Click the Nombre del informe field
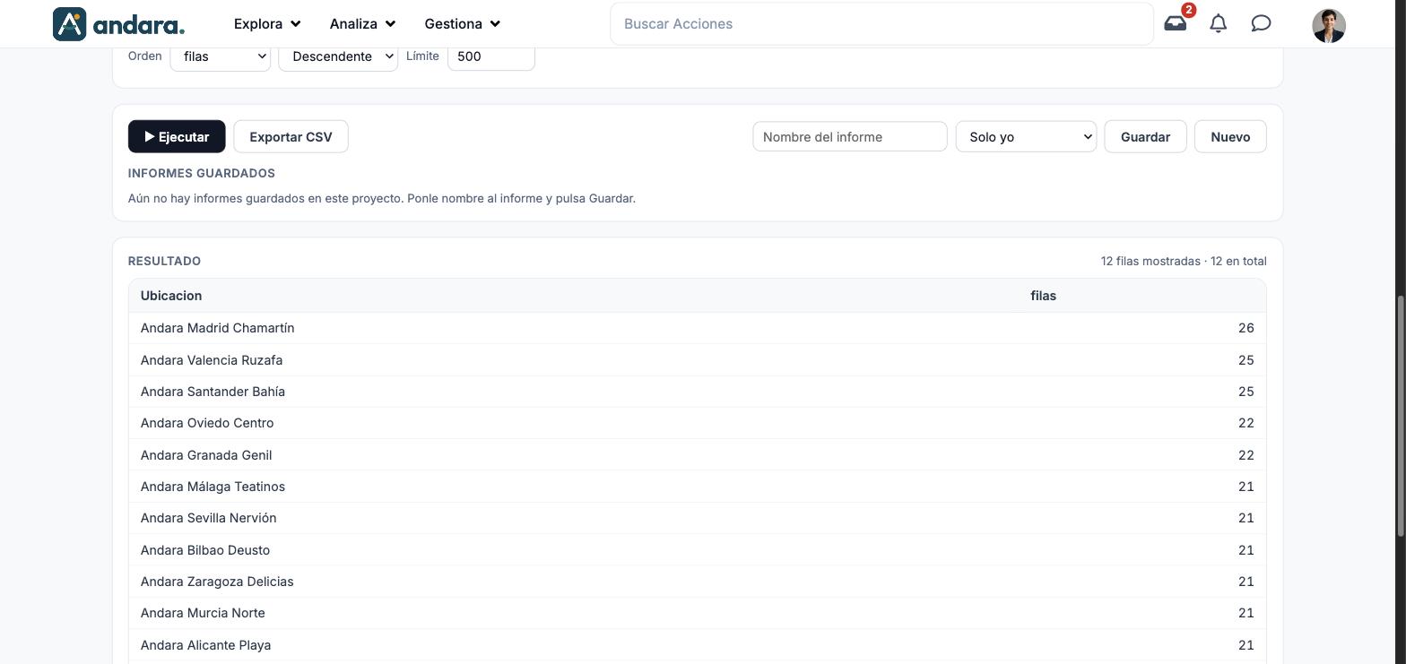Screen dimensions: 1406x664 coord(850,137)
